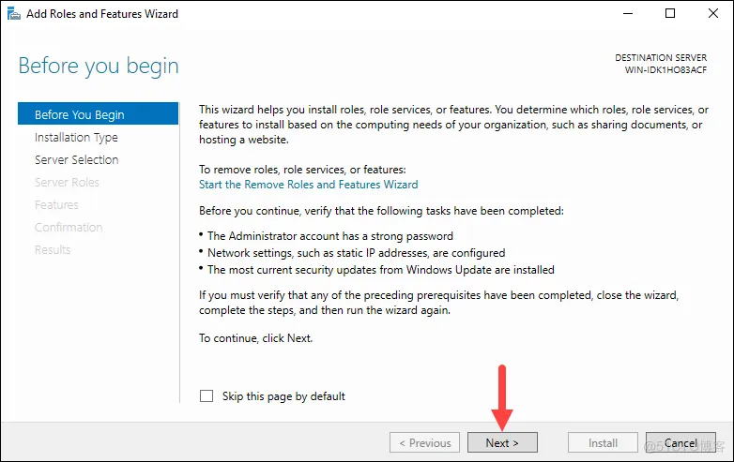Click the Skip this page by default label
The height and width of the screenshot is (462, 734).
pos(283,396)
